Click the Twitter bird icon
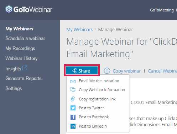Viewport: 177px width, 134px height. 73,108
